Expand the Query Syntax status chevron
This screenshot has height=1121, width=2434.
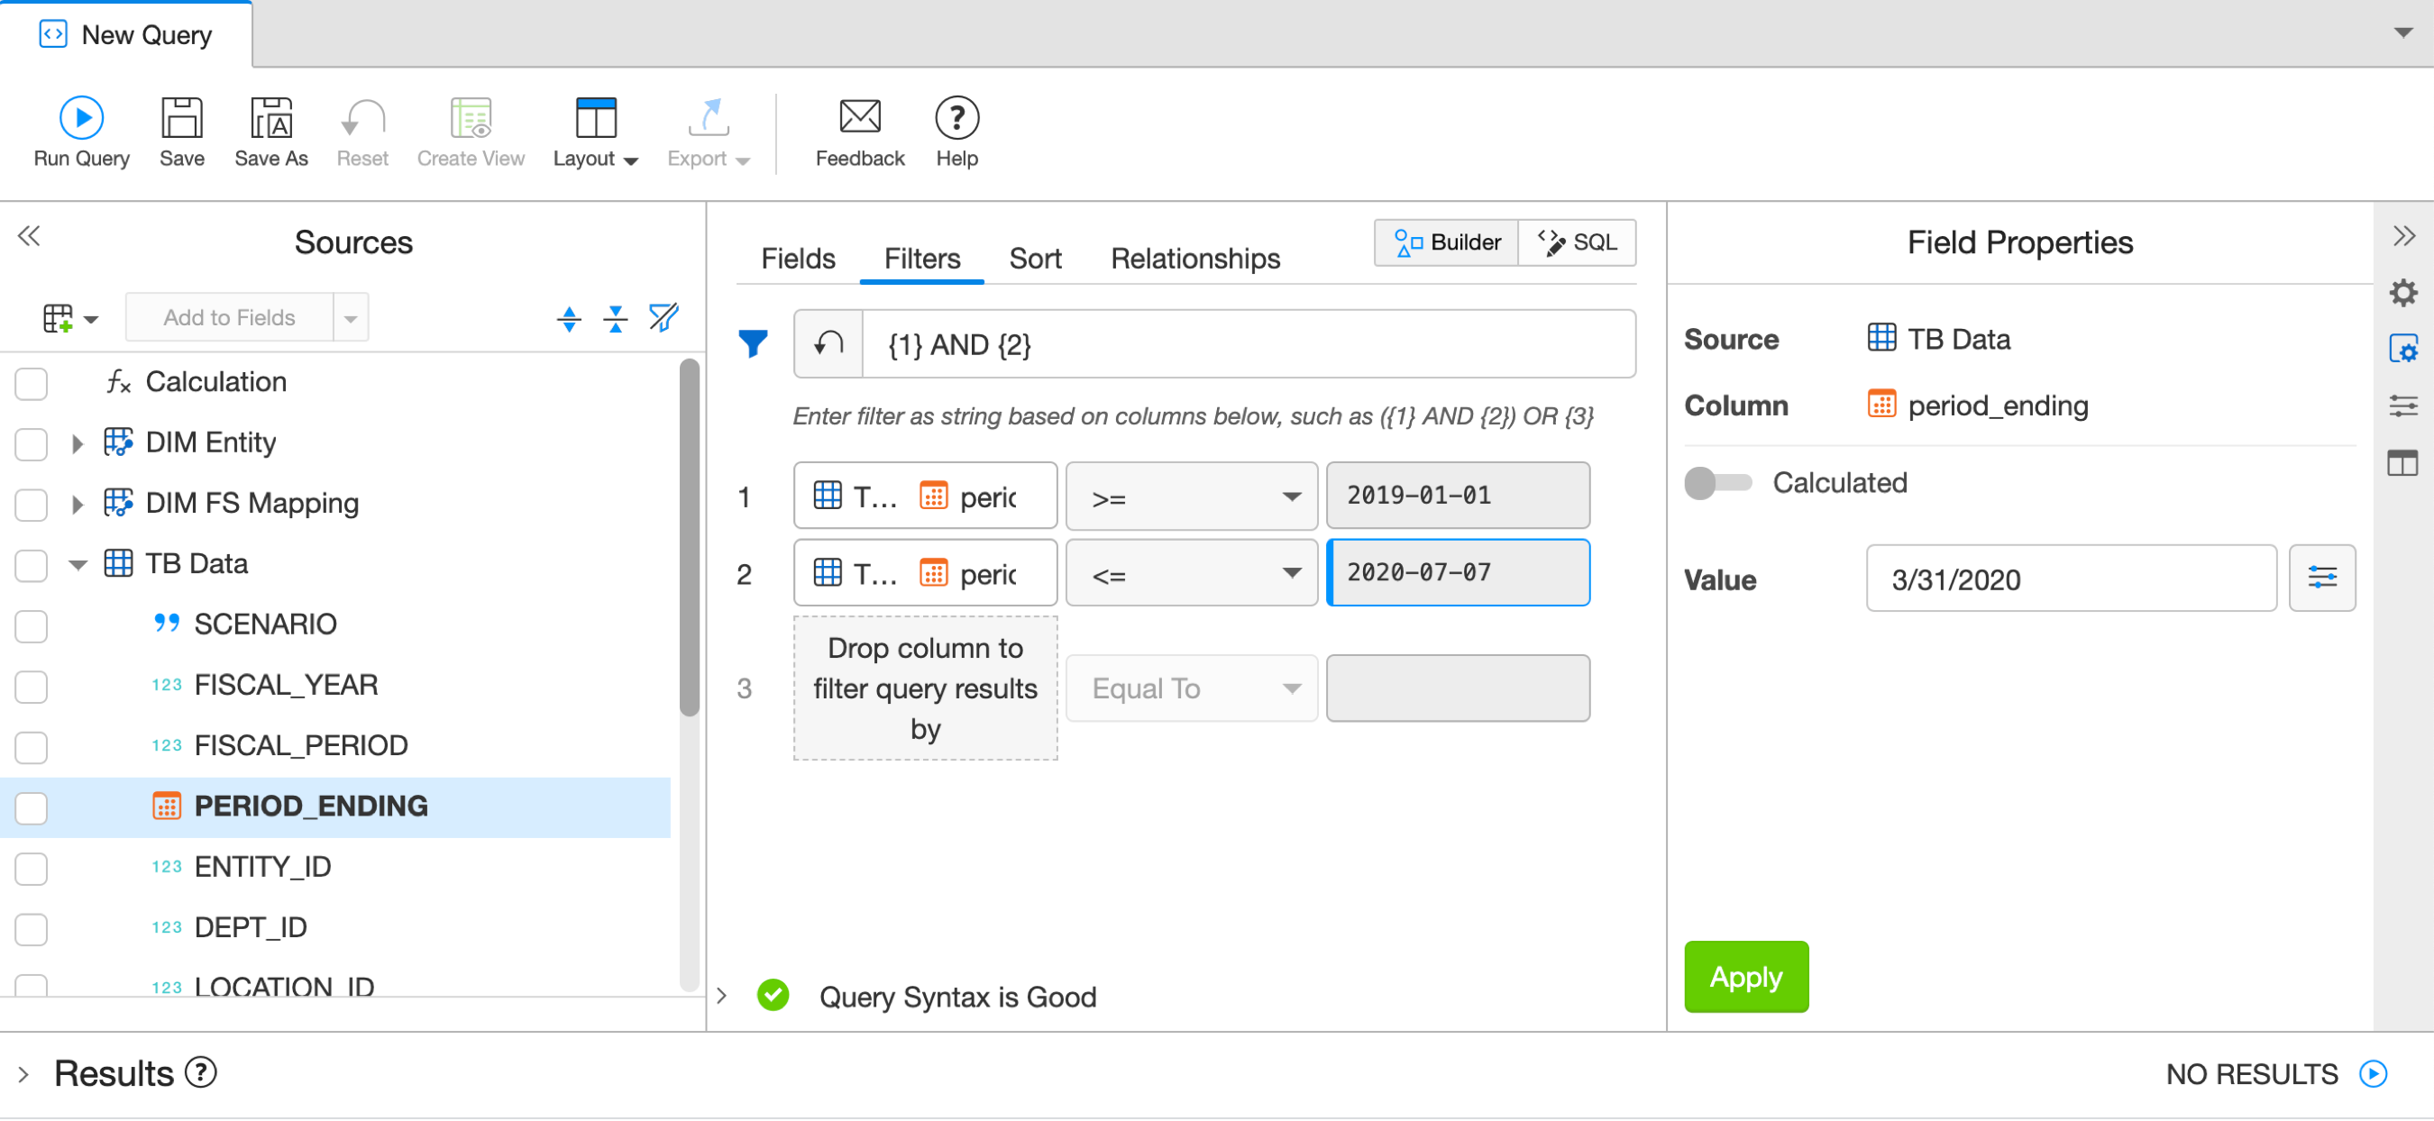[x=722, y=996]
